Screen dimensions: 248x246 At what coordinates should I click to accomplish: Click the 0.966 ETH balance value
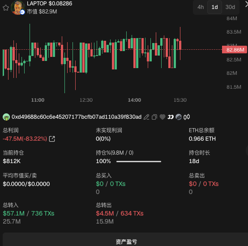click(202, 139)
